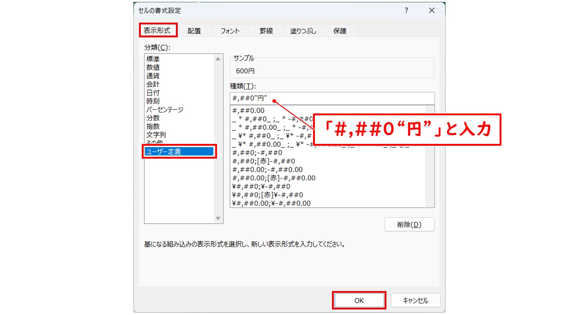
Task: Select the 表示形式 (Number) tab
Action: coord(158,30)
